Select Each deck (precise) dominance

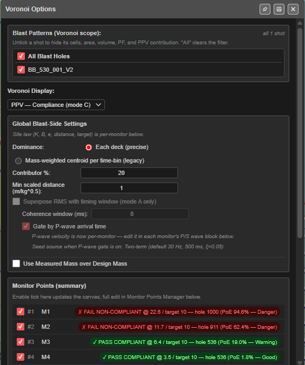pyautogui.click(x=89, y=147)
